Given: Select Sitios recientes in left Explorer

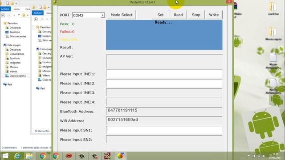Looking at the screenshot, I should click(x=18, y=36).
